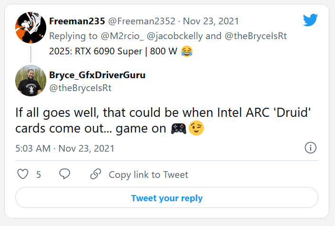Click the main tweet text about Intel ARC

click(157, 121)
